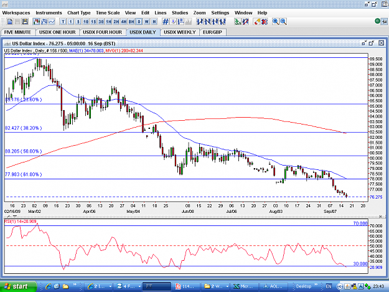The image size is (389, 292).
Task: Set 4H time scale button
Action: click(x=124, y=22)
